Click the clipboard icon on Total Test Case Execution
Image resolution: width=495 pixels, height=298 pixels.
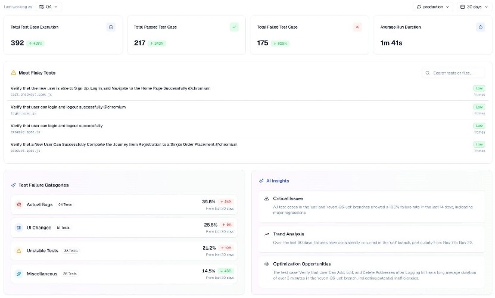click(111, 27)
